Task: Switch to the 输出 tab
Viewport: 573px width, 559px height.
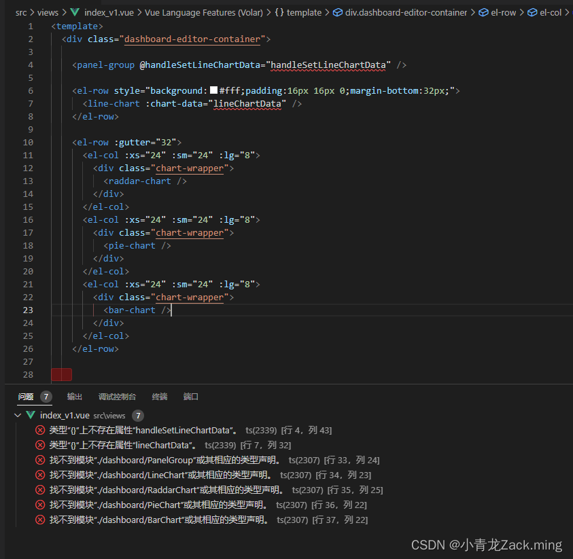Action: [75, 397]
